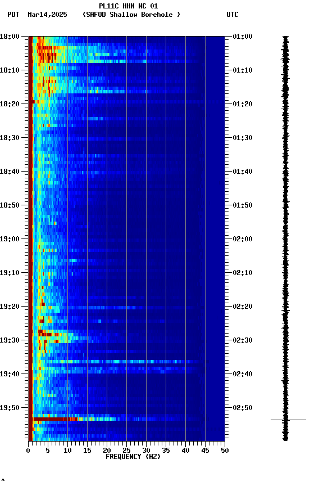This screenshot has height=486, width=310.
Task: Select the 02:10 UTC time label
Action: click(x=243, y=273)
